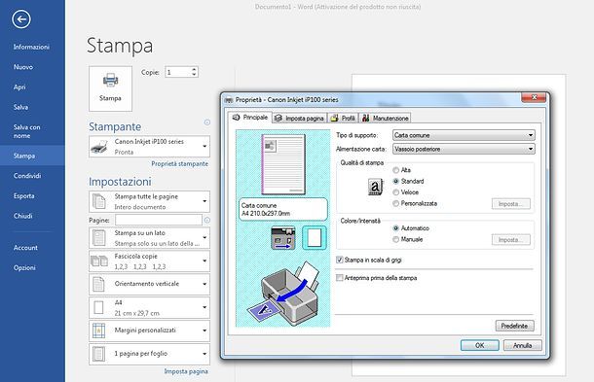Image resolution: width=594 pixels, height=382 pixels.
Task: Click Chiudi in the sidebar
Action: 22,216
